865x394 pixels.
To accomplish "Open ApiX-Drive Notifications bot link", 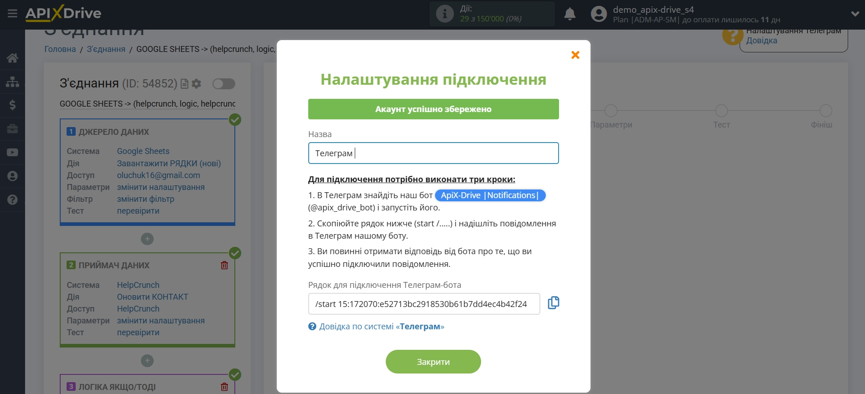I will click(x=490, y=195).
